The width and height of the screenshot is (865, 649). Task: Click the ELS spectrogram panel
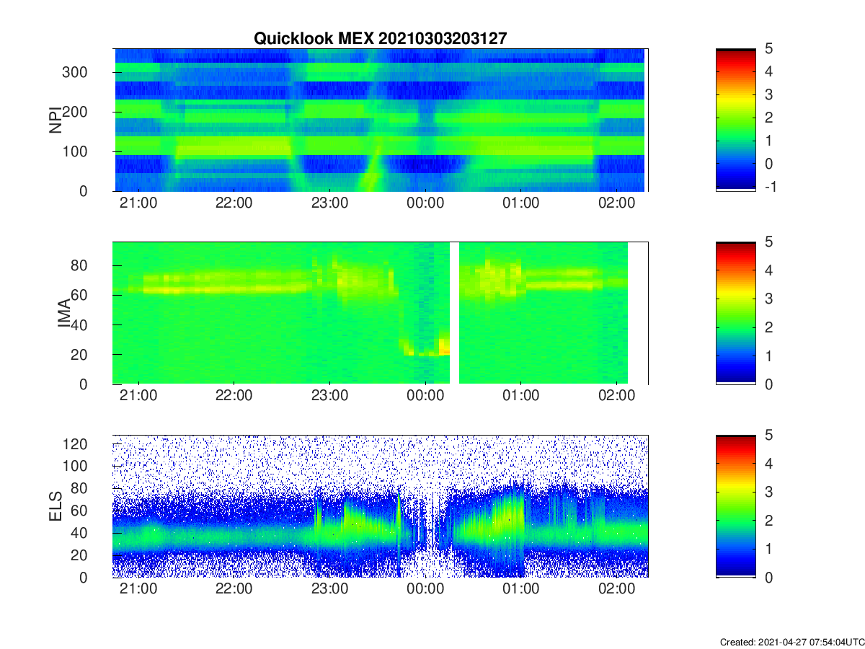[381, 506]
